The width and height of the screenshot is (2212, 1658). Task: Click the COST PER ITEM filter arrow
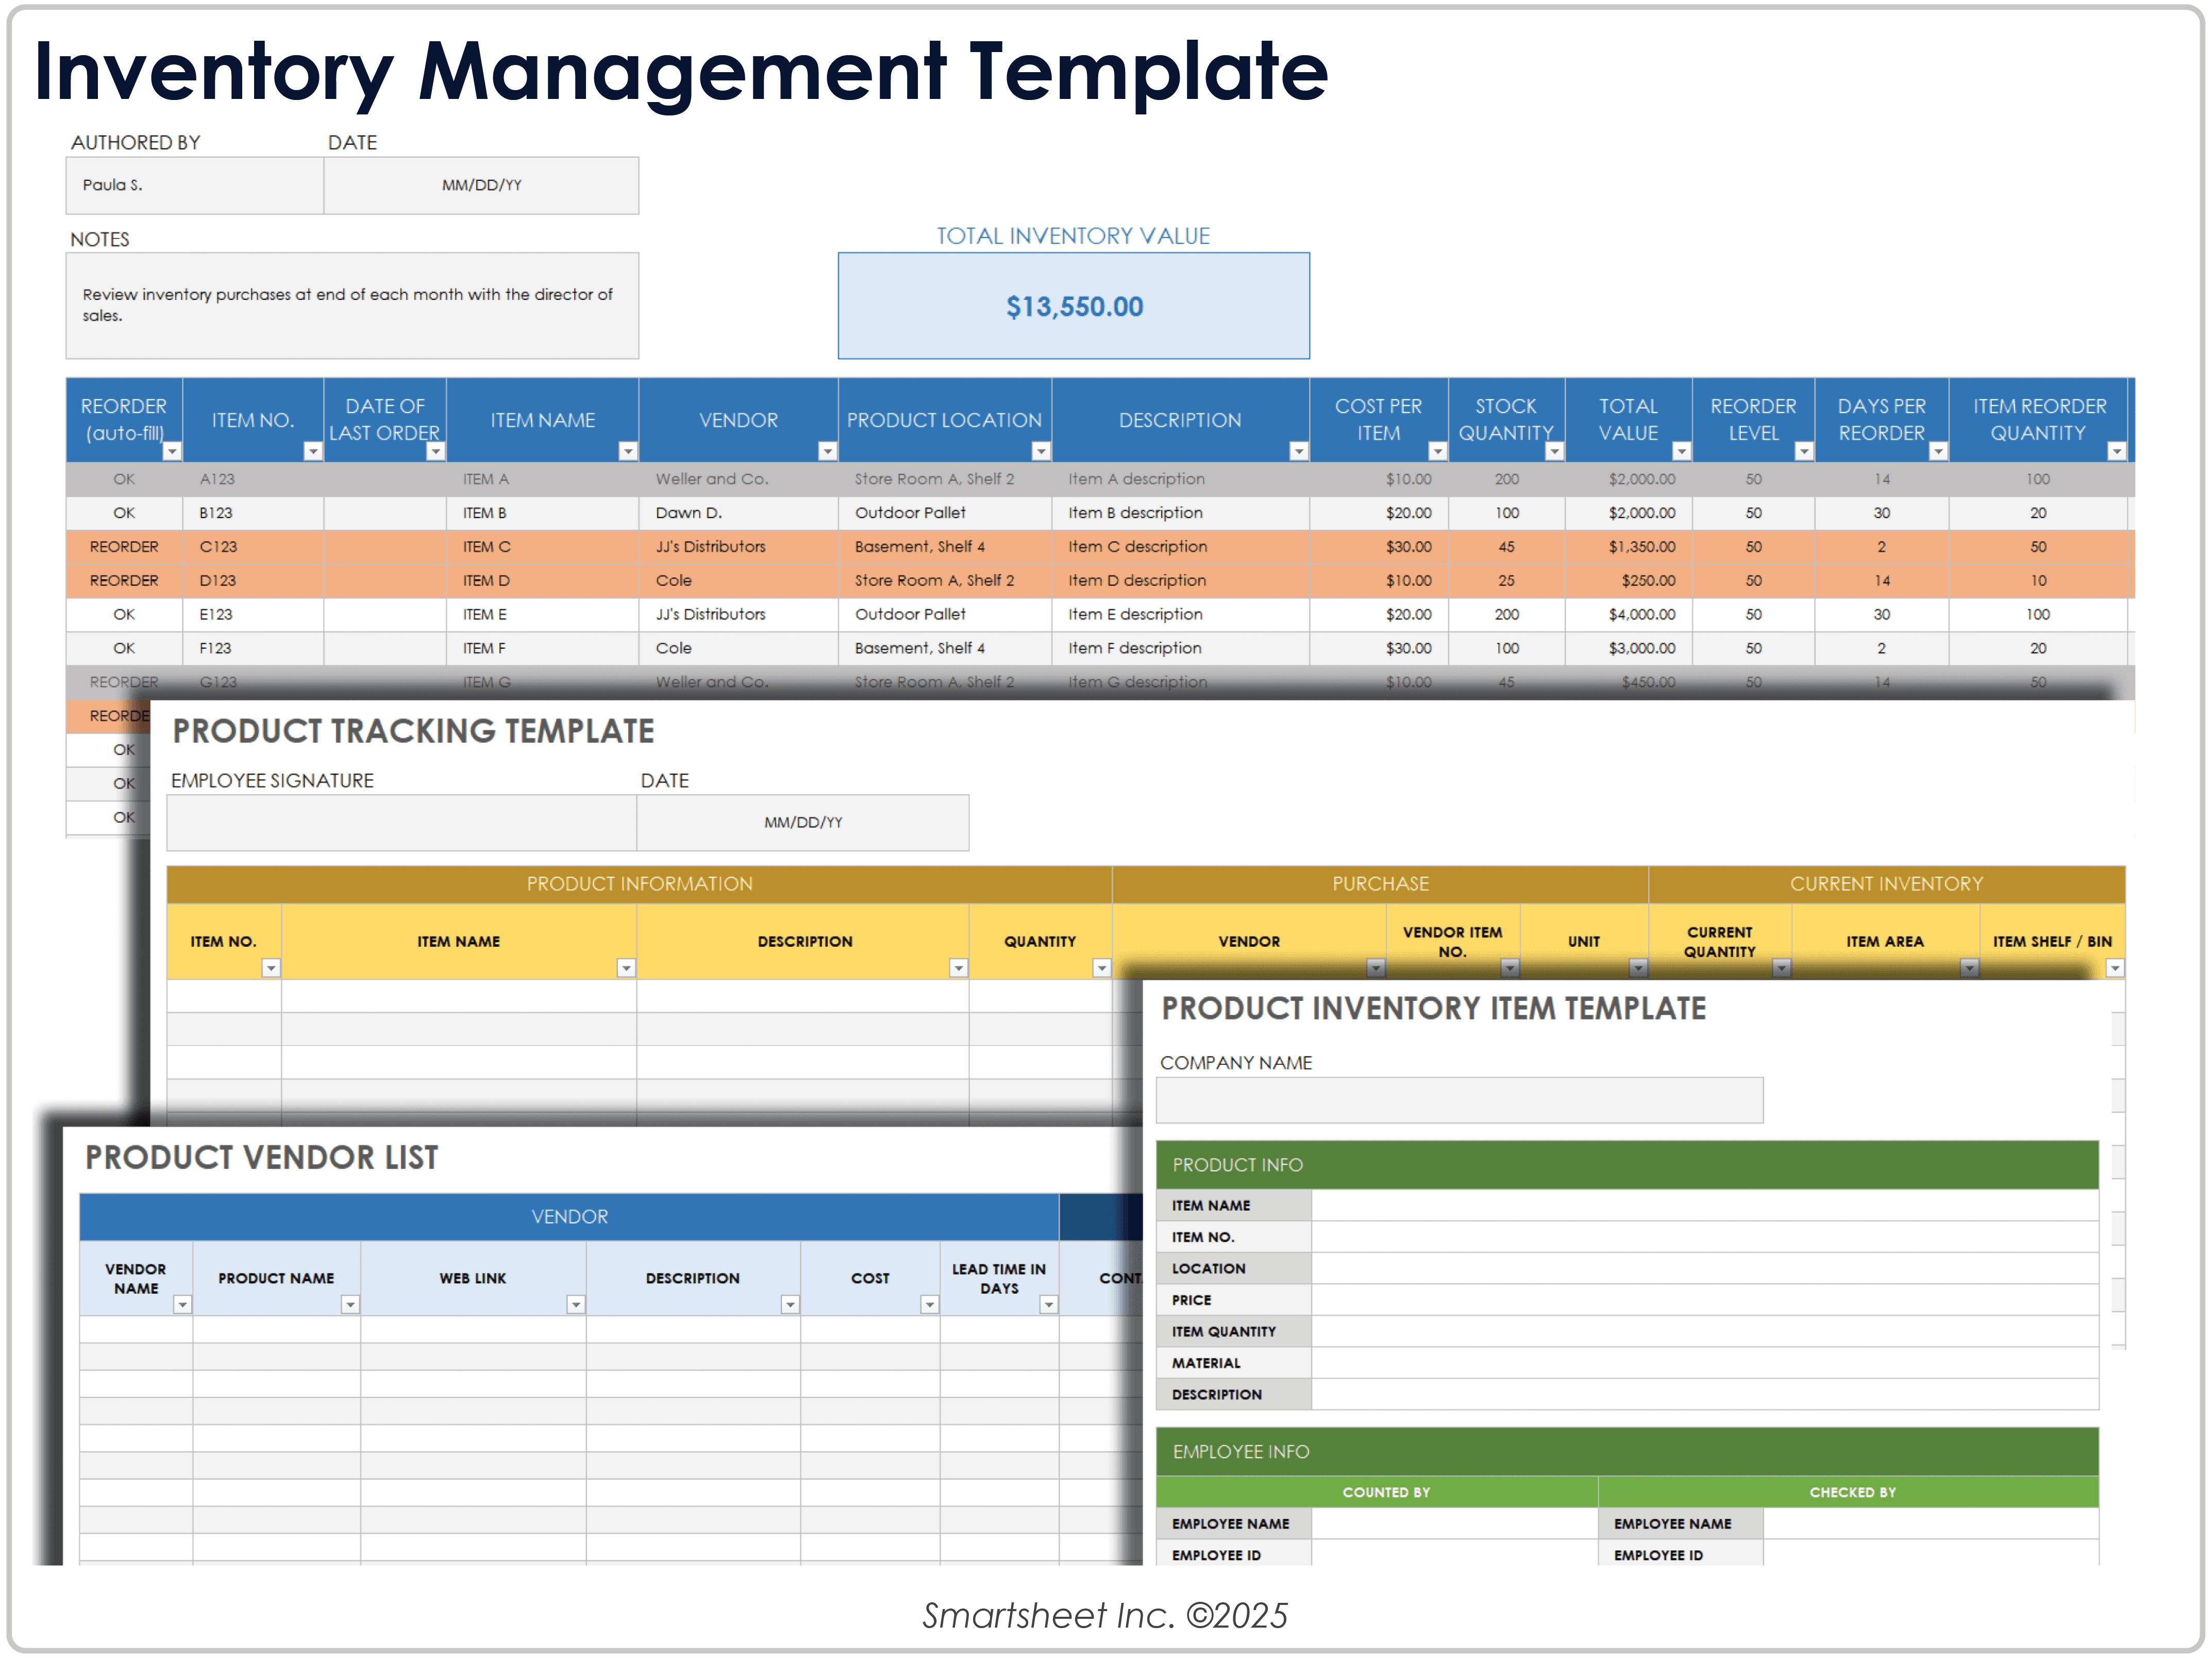[x=1437, y=452]
